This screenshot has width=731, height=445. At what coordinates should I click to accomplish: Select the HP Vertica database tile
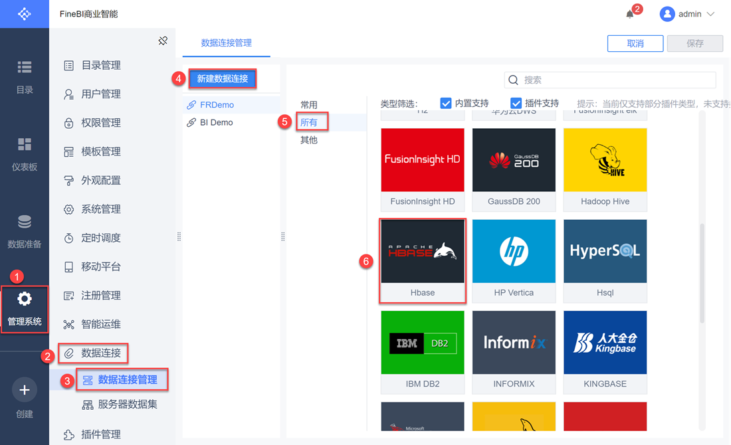[x=514, y=261]
